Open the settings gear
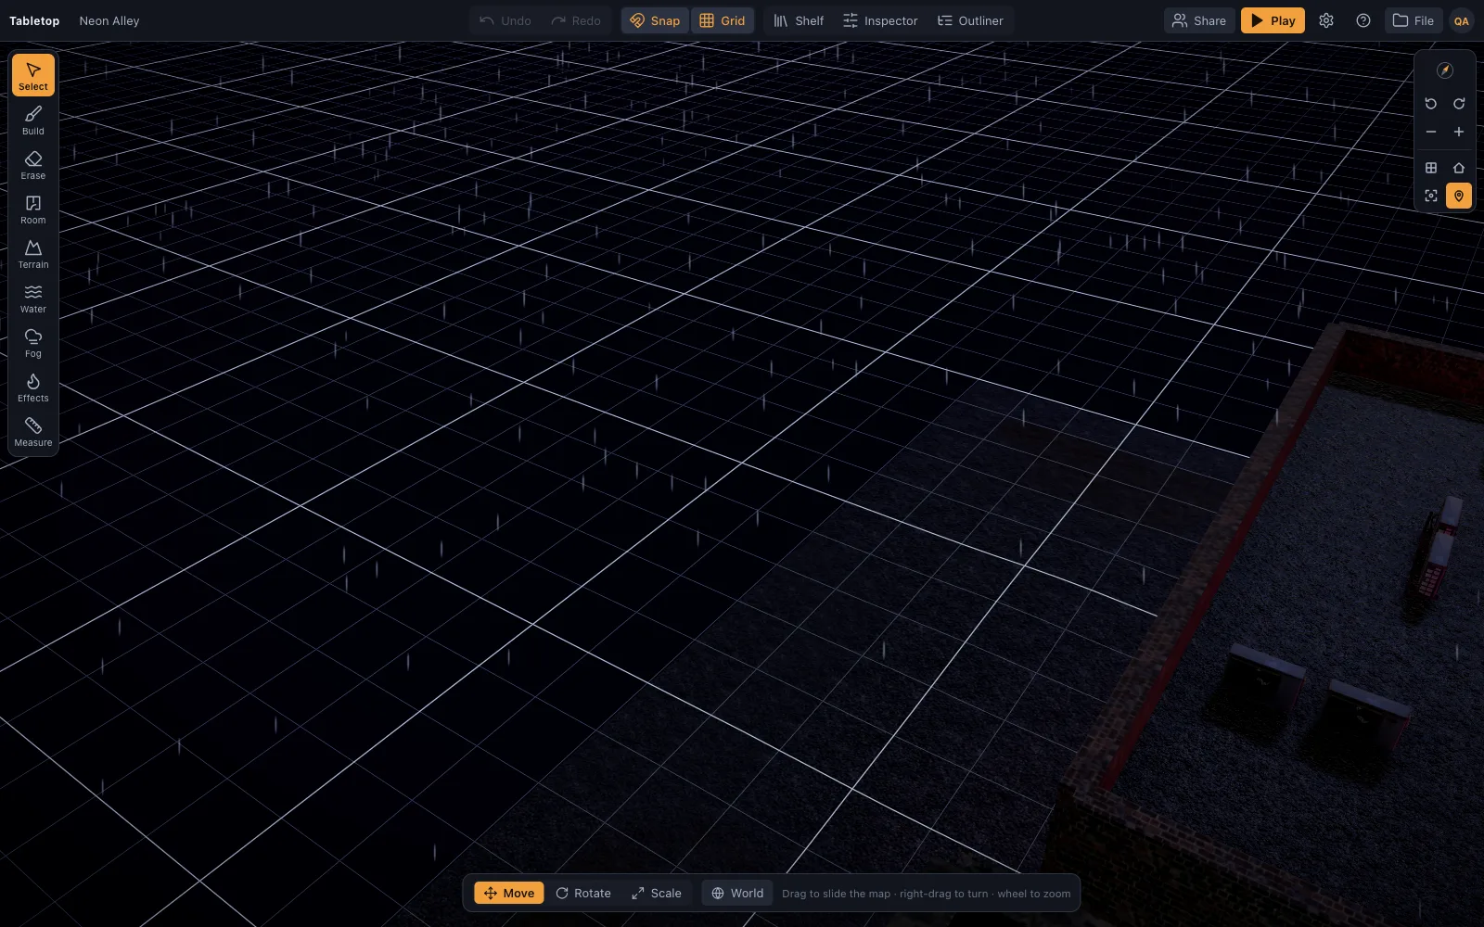 coord(1326,20)
